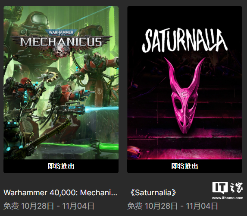Click the Saturnalia free date range text
The image size is (247, 216).
[172, 206]
